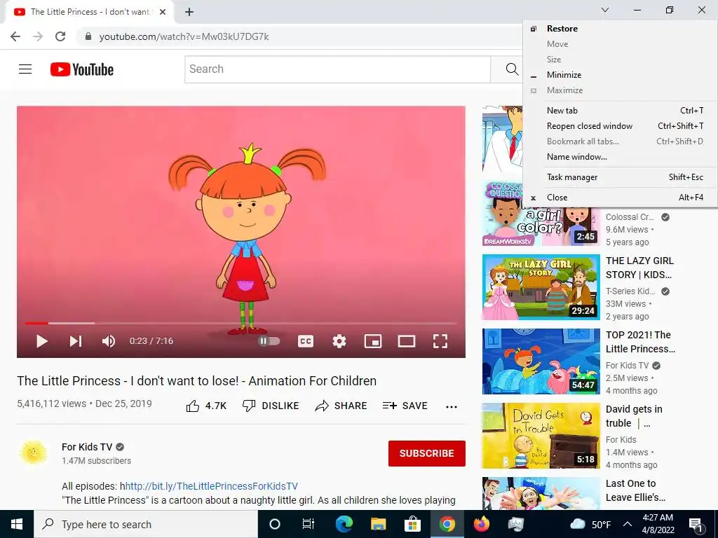Open the David Gets in Trouble thumbnail
Image resolution: width=718 pixels, height=538 pixels.
tap(541, 436)
